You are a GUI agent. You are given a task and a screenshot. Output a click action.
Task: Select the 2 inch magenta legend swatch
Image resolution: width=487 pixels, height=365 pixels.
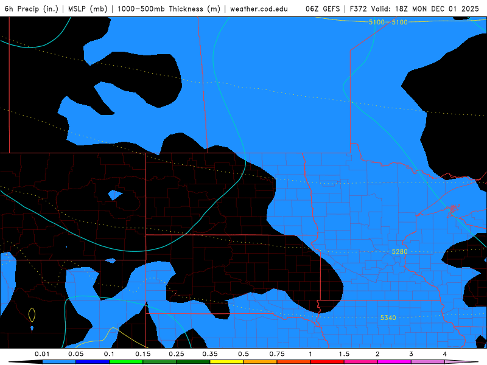tap(394, 362)
